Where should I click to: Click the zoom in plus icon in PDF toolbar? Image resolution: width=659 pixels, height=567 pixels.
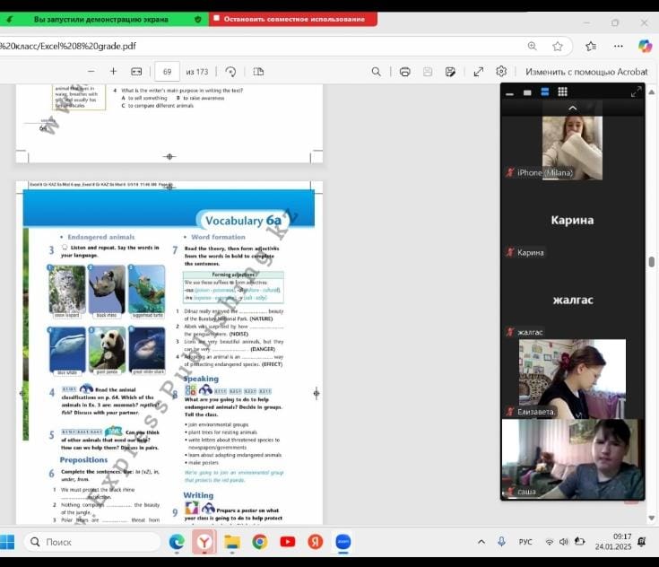click(x=113, y=72)
